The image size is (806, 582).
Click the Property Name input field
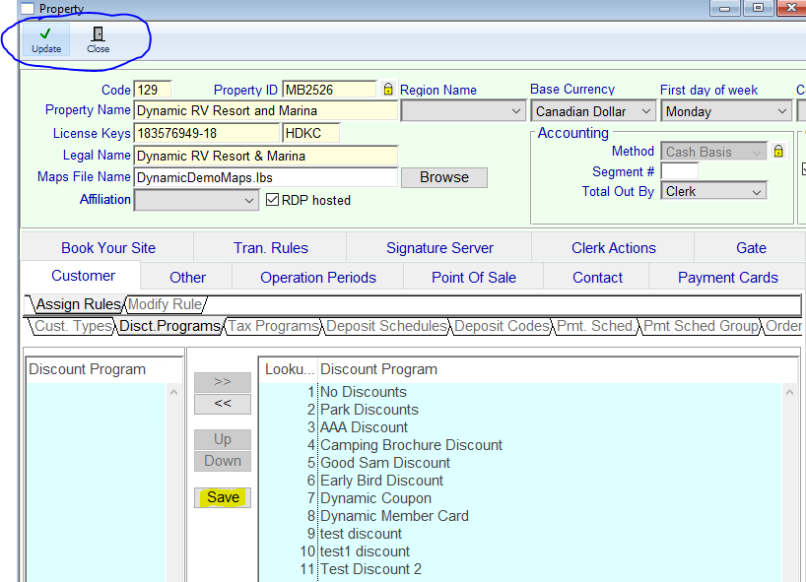coord(266,110)
